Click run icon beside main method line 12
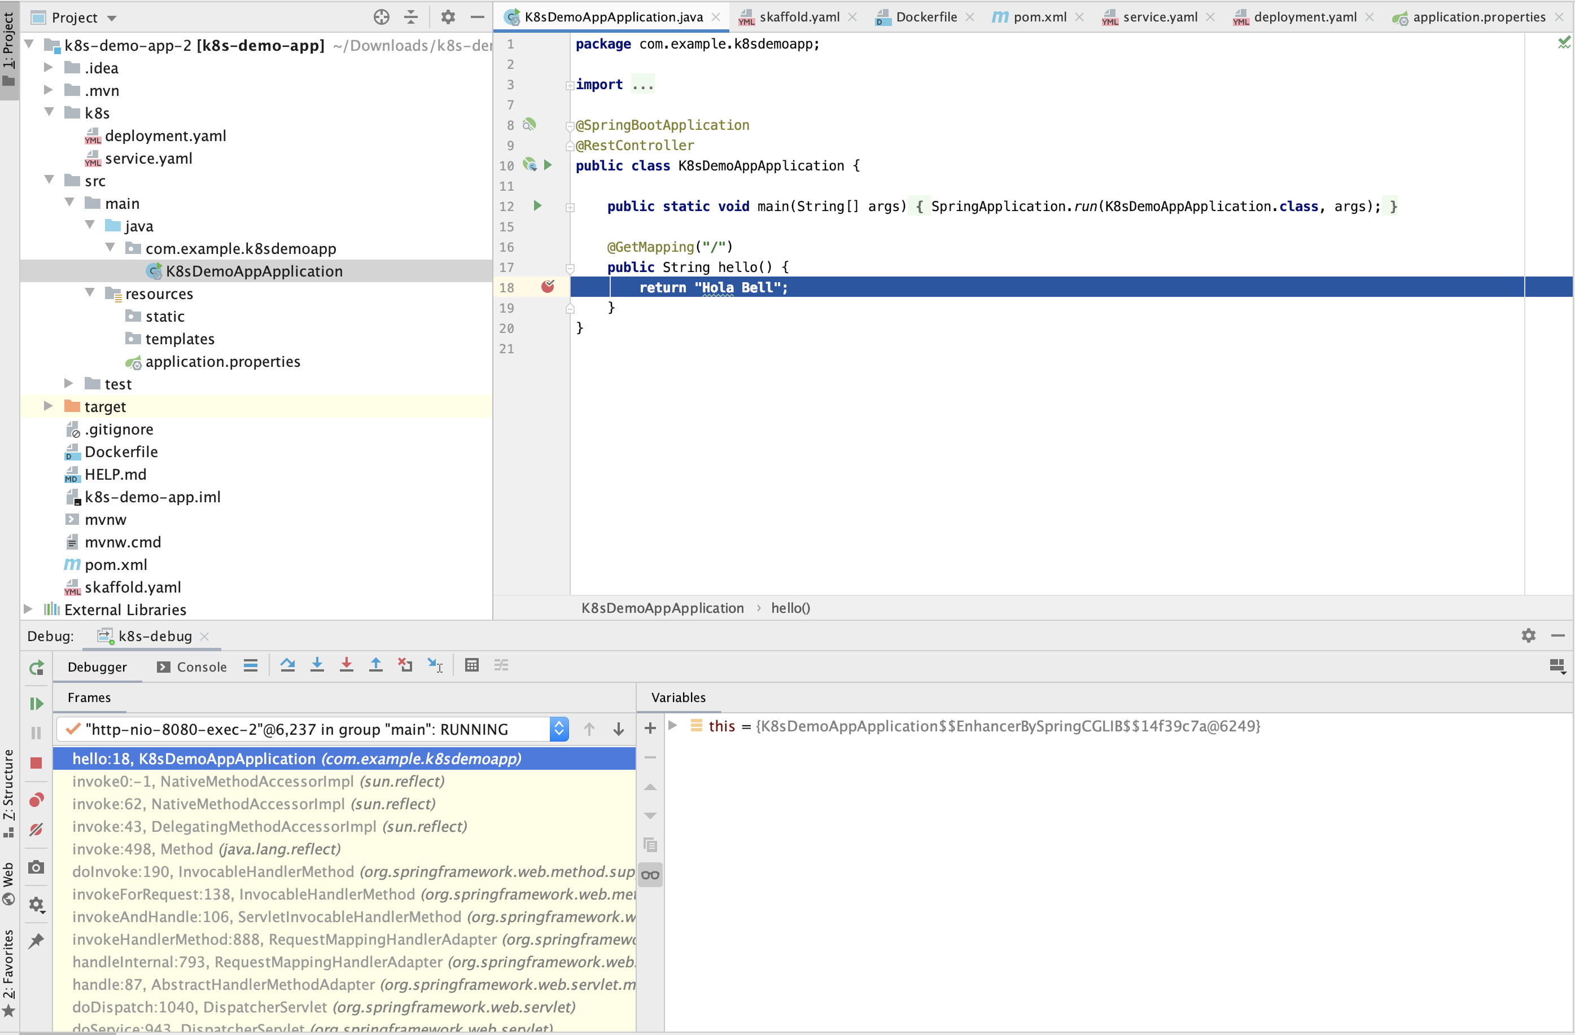 (537, 206)
